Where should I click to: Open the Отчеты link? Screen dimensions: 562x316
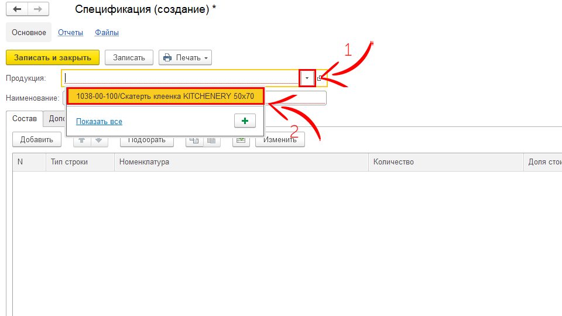pos(70,33)
